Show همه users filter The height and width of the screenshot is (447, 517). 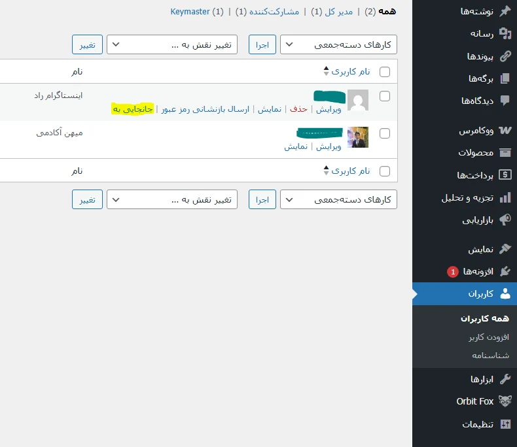(387, 12)
